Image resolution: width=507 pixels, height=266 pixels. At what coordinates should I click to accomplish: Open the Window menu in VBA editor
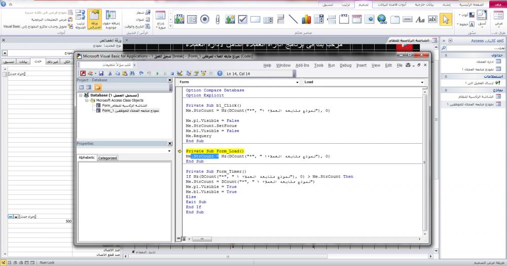tap(283, 65)
